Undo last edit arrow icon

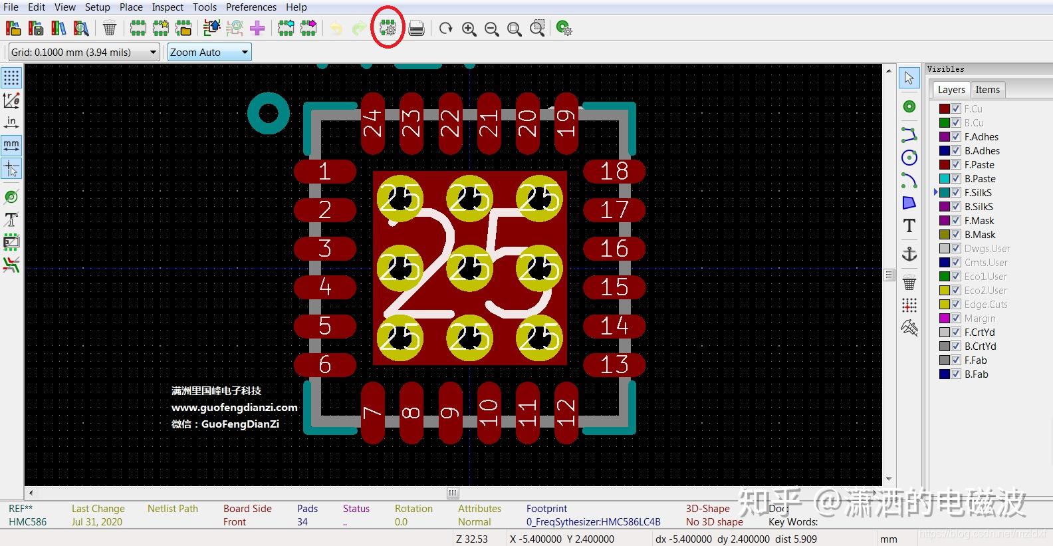coord(336,28)
